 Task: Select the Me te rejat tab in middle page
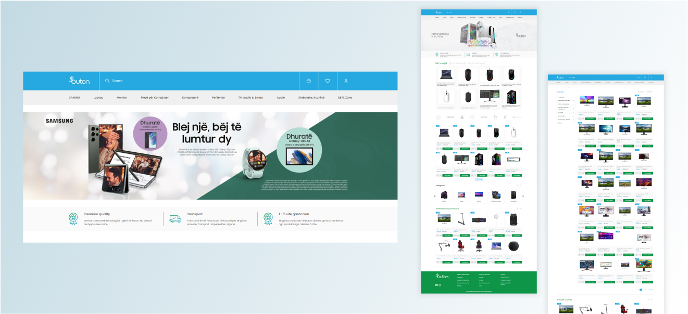point(441,63)
